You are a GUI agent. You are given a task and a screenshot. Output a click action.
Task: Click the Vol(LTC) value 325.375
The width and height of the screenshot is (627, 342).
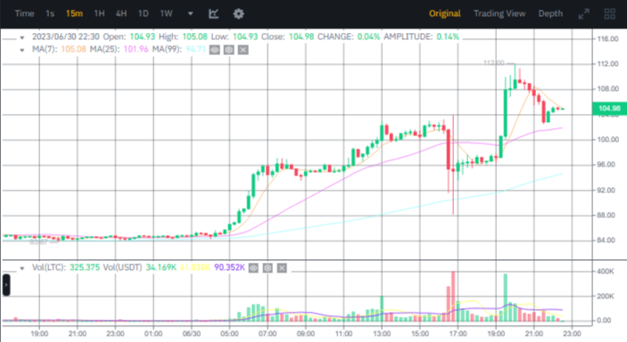(x=85, y=267)
